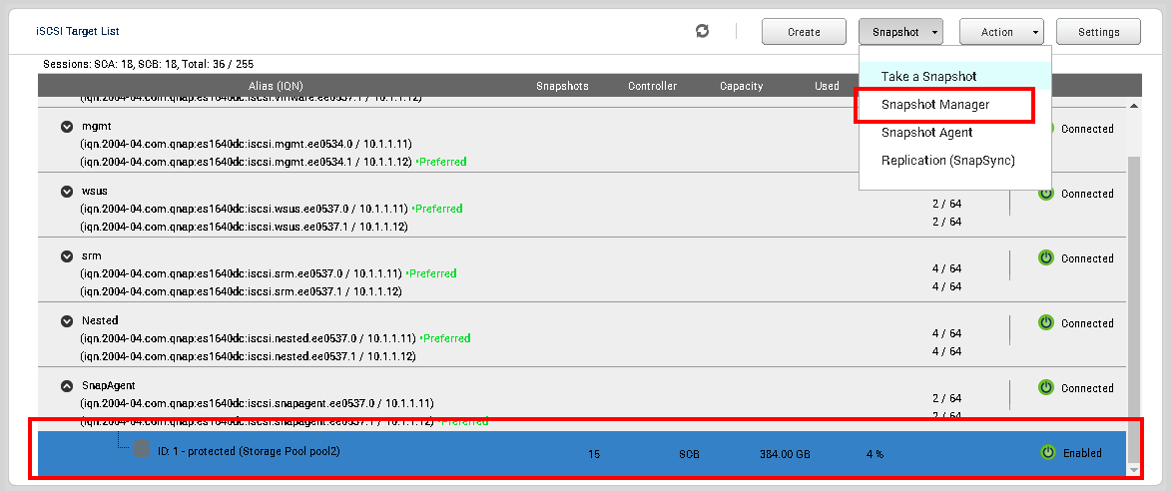Screen dimensions: 1172x491
Task: Open Snapshot Manager from the menu
Action: (934, 105)
